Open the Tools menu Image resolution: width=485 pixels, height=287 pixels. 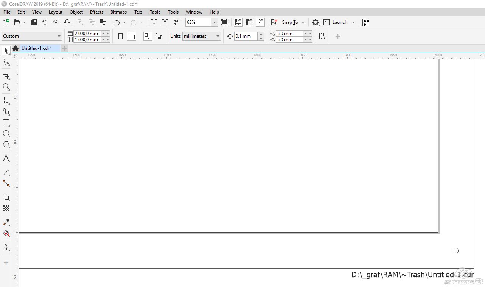point(173,12)
